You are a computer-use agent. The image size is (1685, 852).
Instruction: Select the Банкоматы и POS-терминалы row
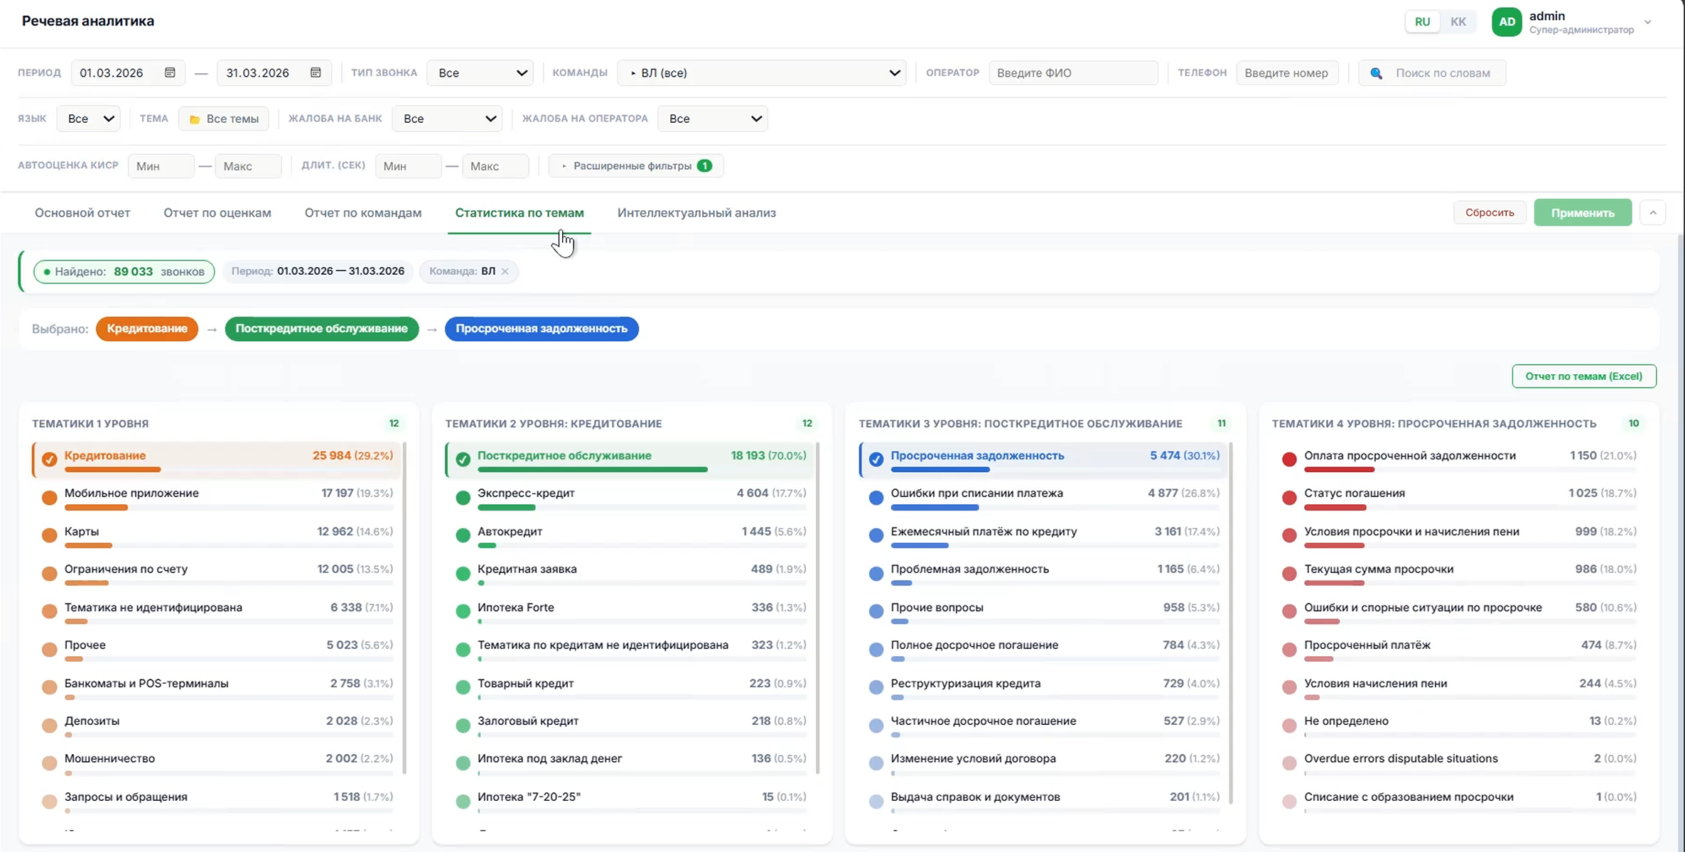(217, 689)
